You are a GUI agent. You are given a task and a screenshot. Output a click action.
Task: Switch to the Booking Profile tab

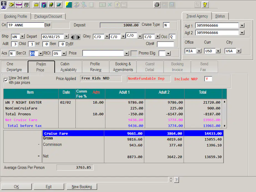16,16
